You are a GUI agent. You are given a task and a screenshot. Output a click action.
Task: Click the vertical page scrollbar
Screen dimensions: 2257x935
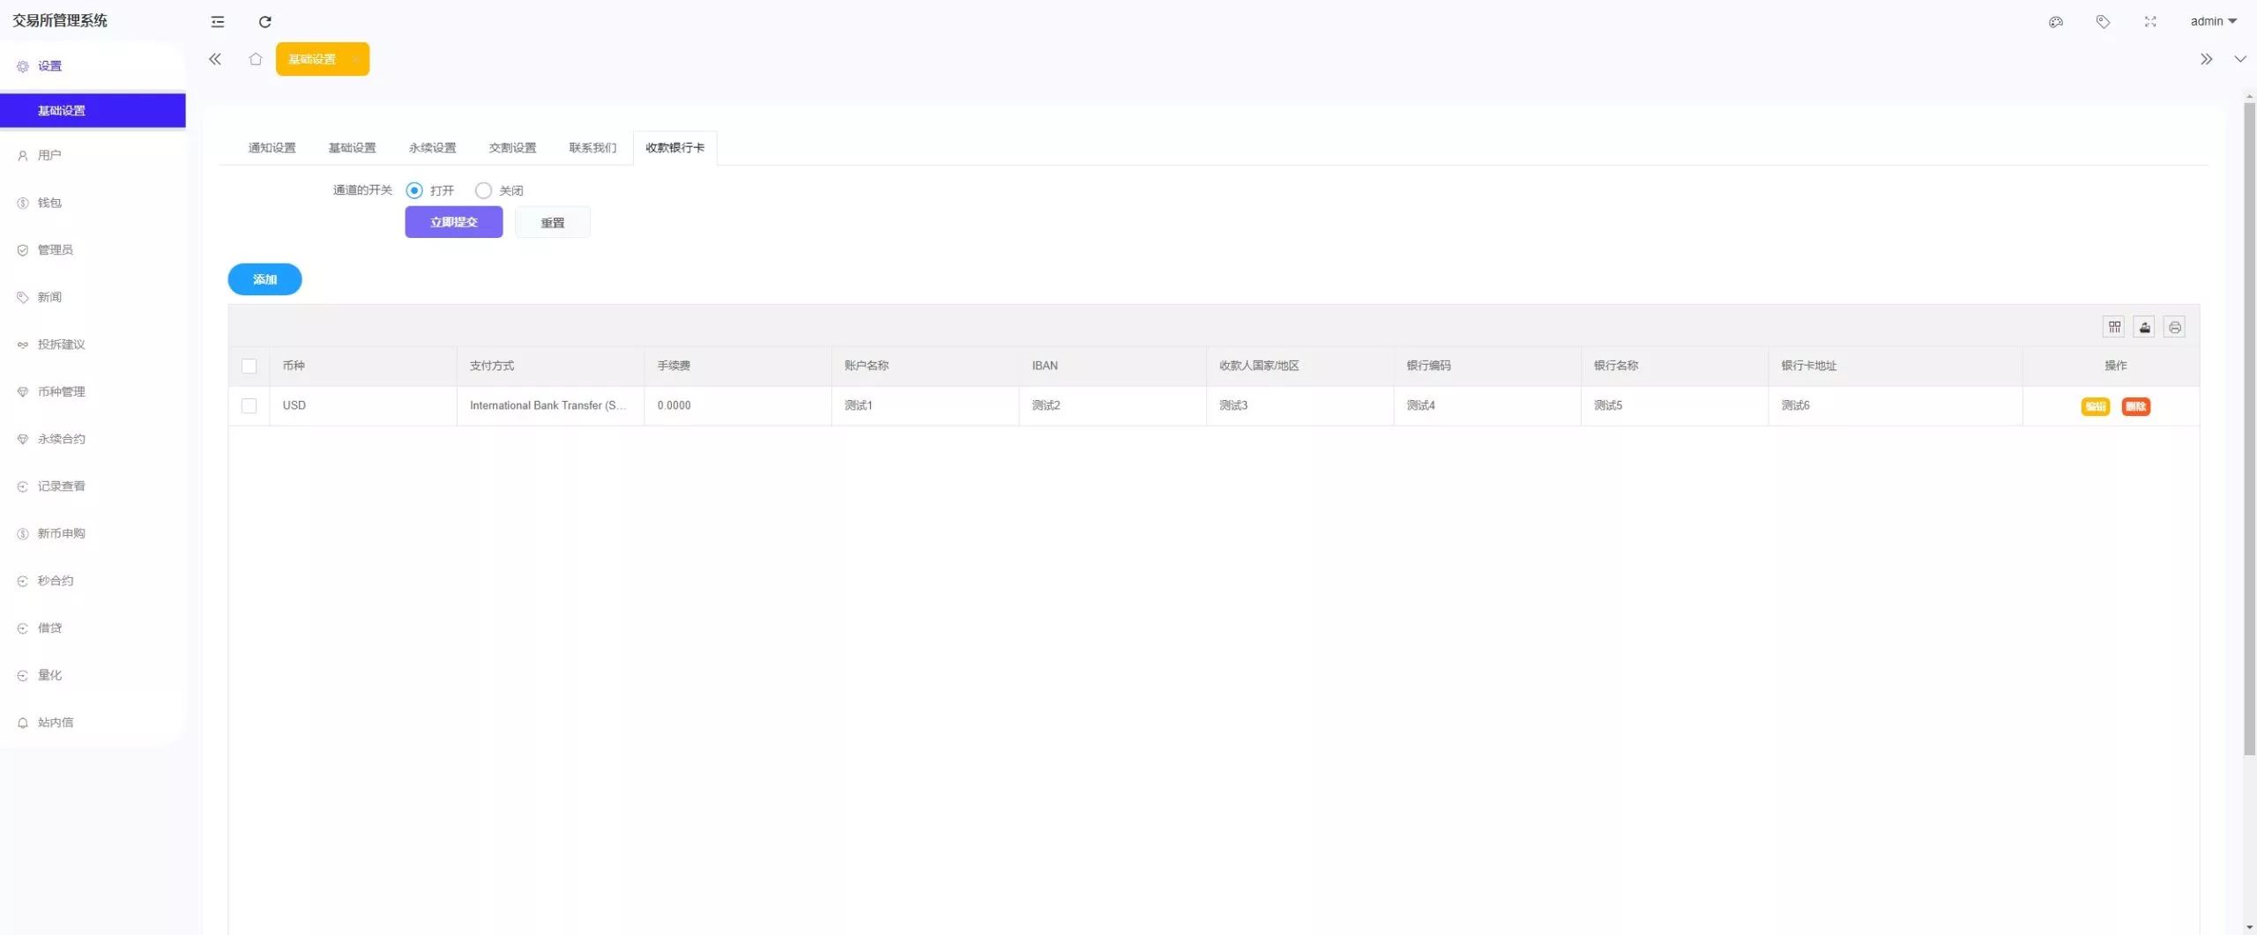(x=2249, y=428)
